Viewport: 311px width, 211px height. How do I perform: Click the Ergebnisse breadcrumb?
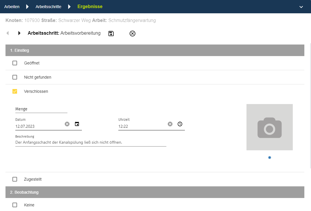pos(90,7)
